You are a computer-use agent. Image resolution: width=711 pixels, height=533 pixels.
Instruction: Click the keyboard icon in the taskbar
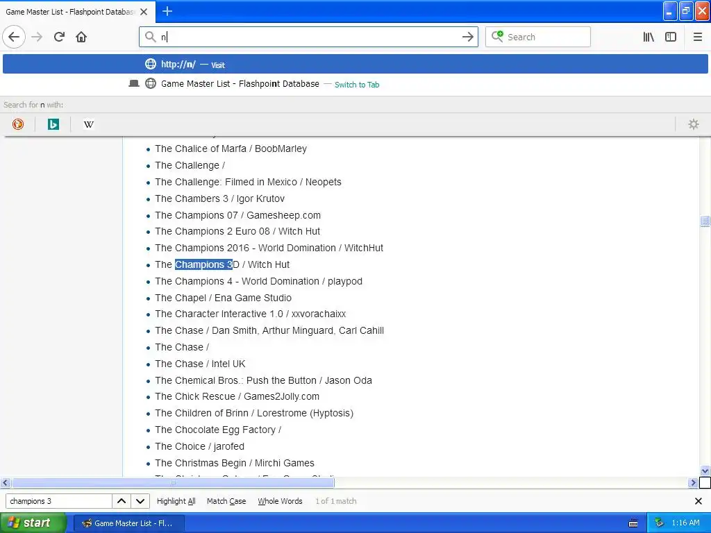tap(633, 523)
